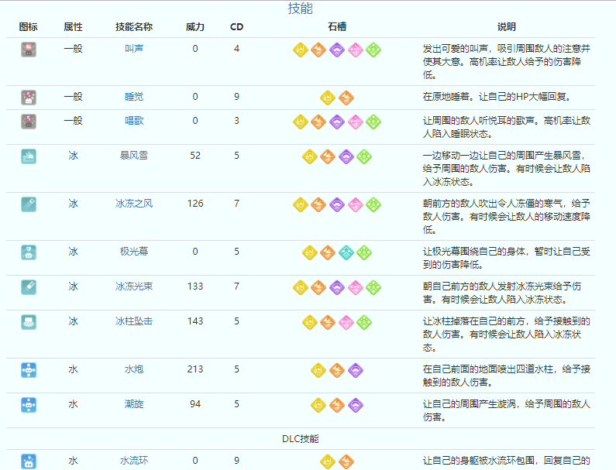Viewport: 616px width, 470px height.
Task: Click the pink stone slot in 冰冻之风 row
Action: pyautogui.click(x=356, y=204)
